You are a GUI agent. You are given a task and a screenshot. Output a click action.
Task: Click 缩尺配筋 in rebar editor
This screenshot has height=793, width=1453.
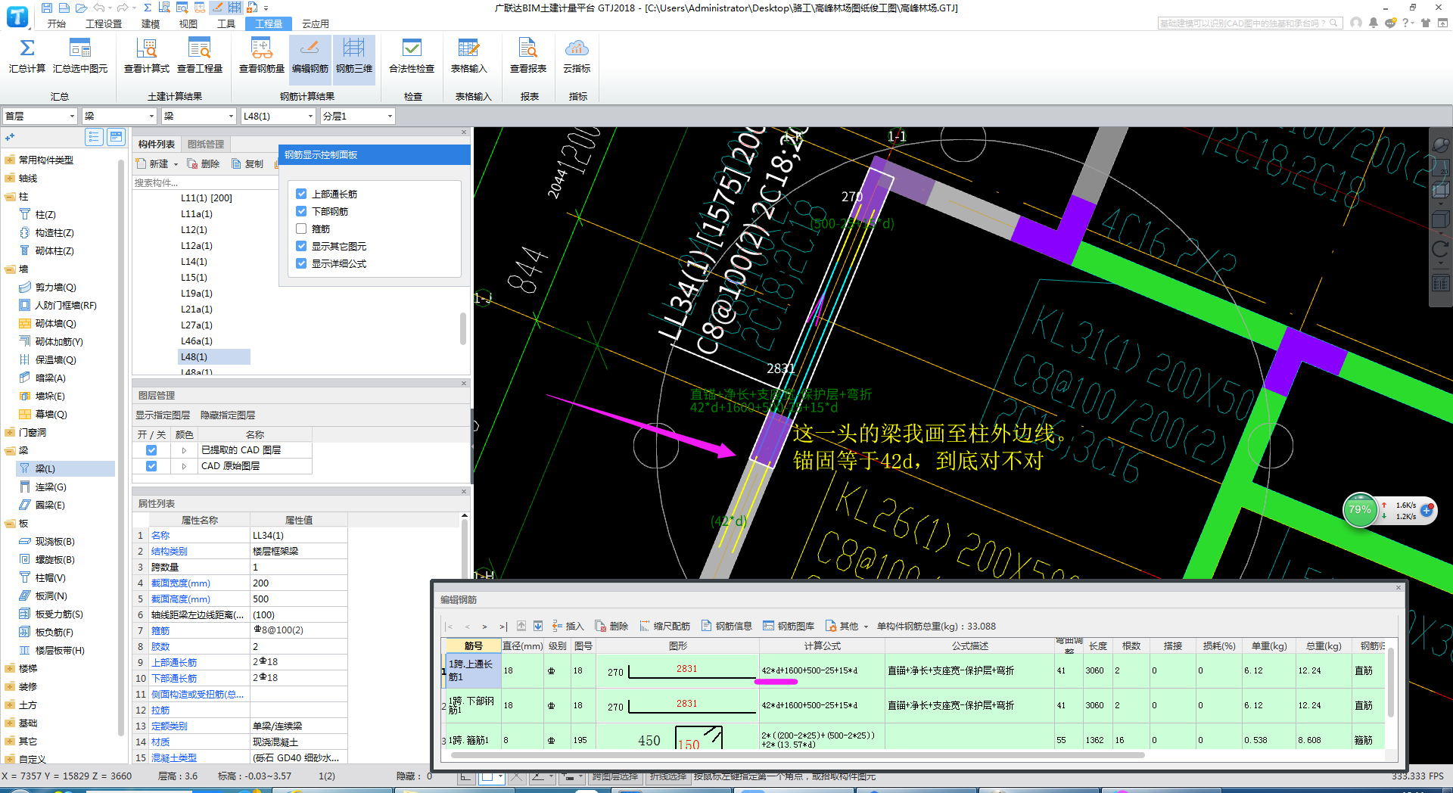coord(664,626)
